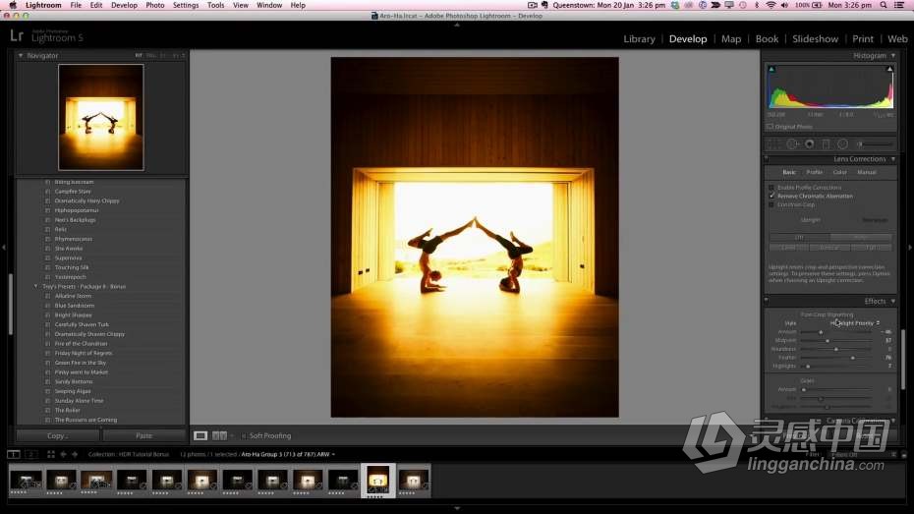
Task: Select the Crop Overlay tool
Action: point(774,143)
